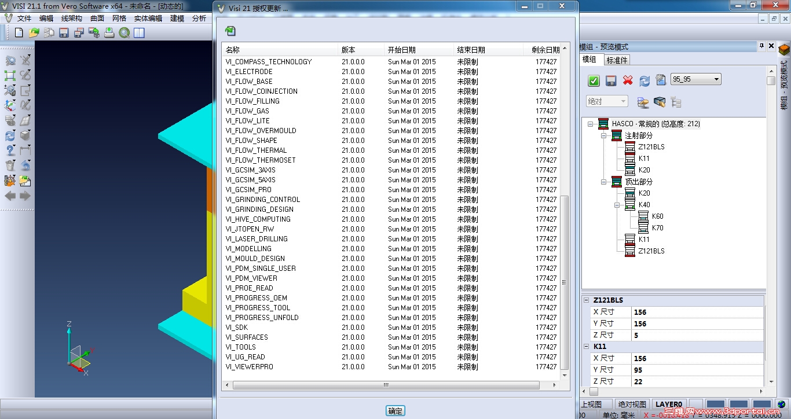
Task: Select the VI_VIEWERPRO license row
Action: point(392,367)
